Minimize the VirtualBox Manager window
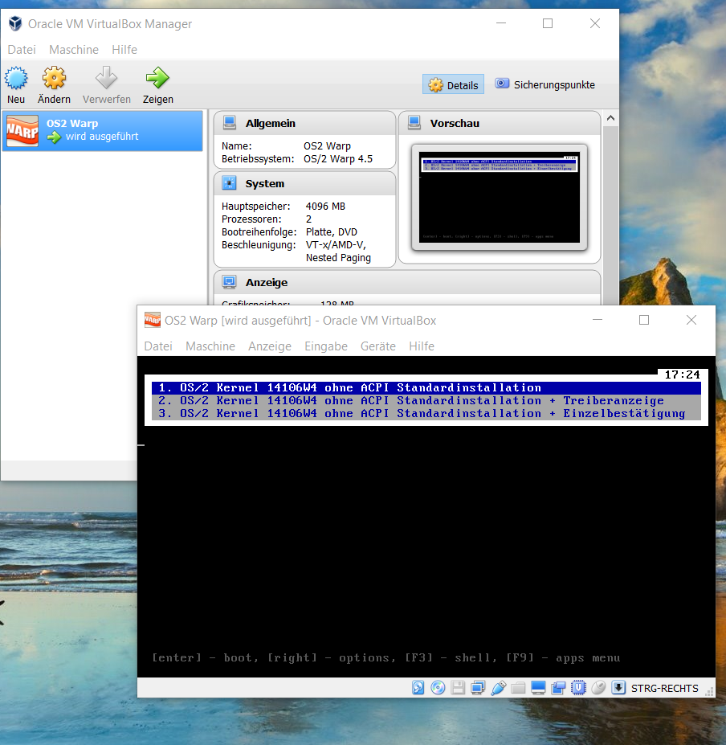This screenshot has width=726, height=745. coord(501,23)
